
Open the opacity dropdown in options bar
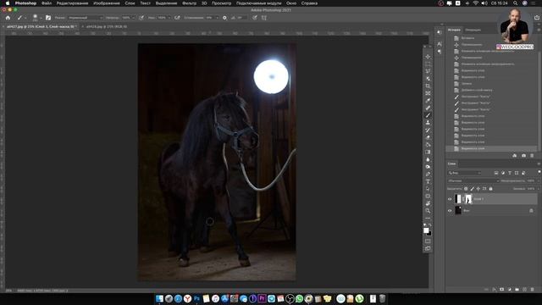(x=133, y=18)
